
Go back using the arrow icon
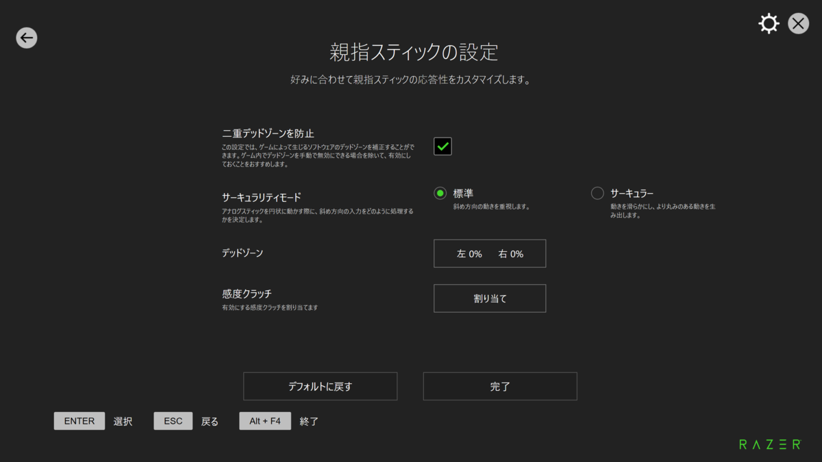27,38
